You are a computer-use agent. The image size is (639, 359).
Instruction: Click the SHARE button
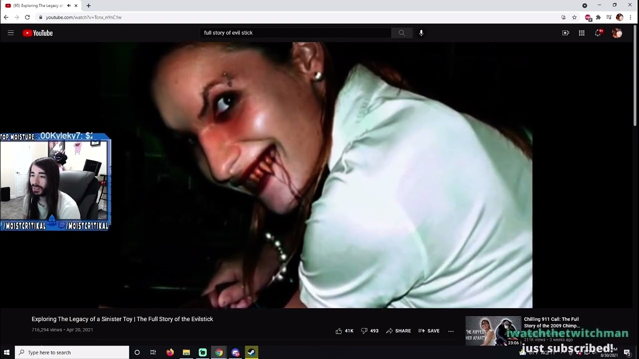point(398,331)
